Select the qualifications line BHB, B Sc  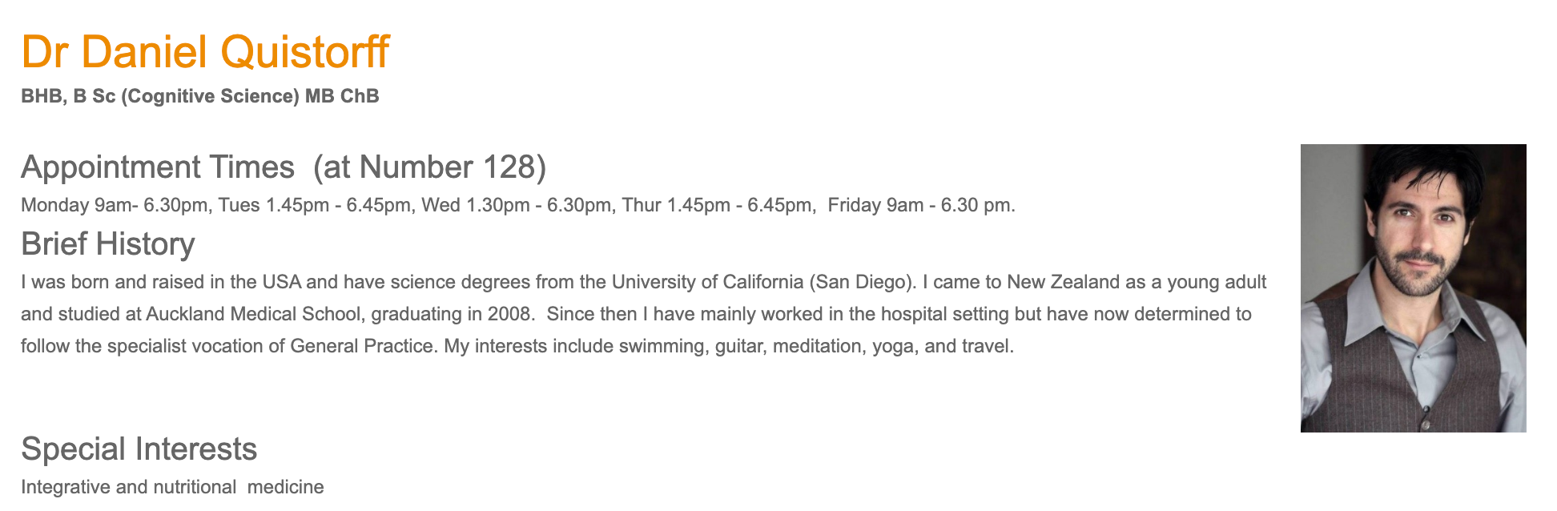200,96
